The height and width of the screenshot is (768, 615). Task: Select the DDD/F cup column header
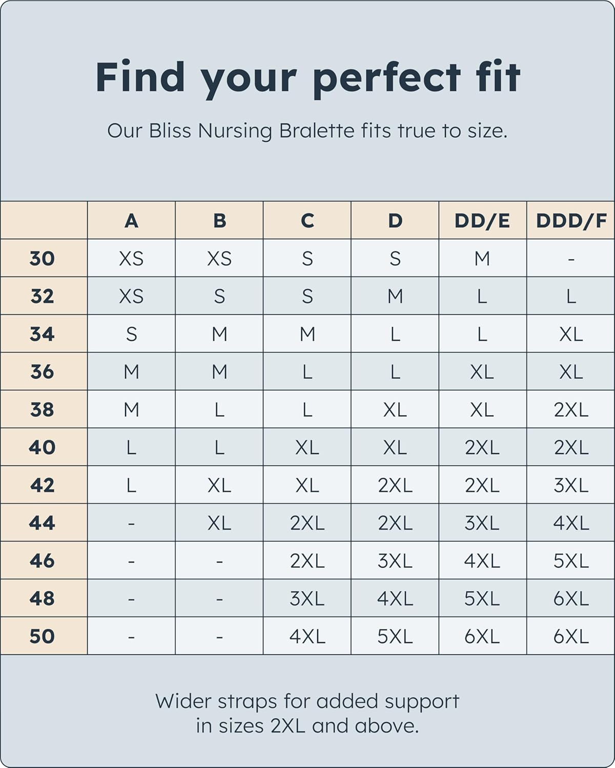(571, 221)
